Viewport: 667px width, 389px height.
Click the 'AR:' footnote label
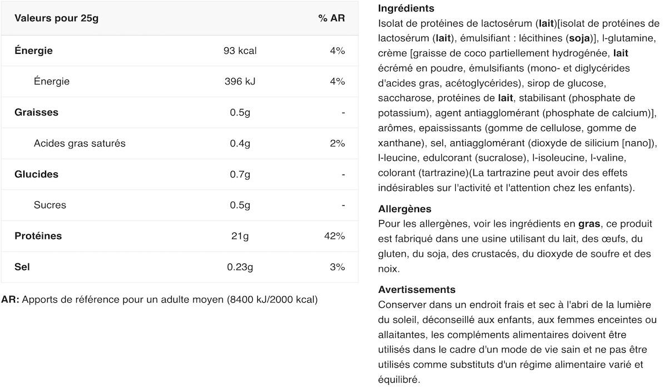(x=10, y=300)
